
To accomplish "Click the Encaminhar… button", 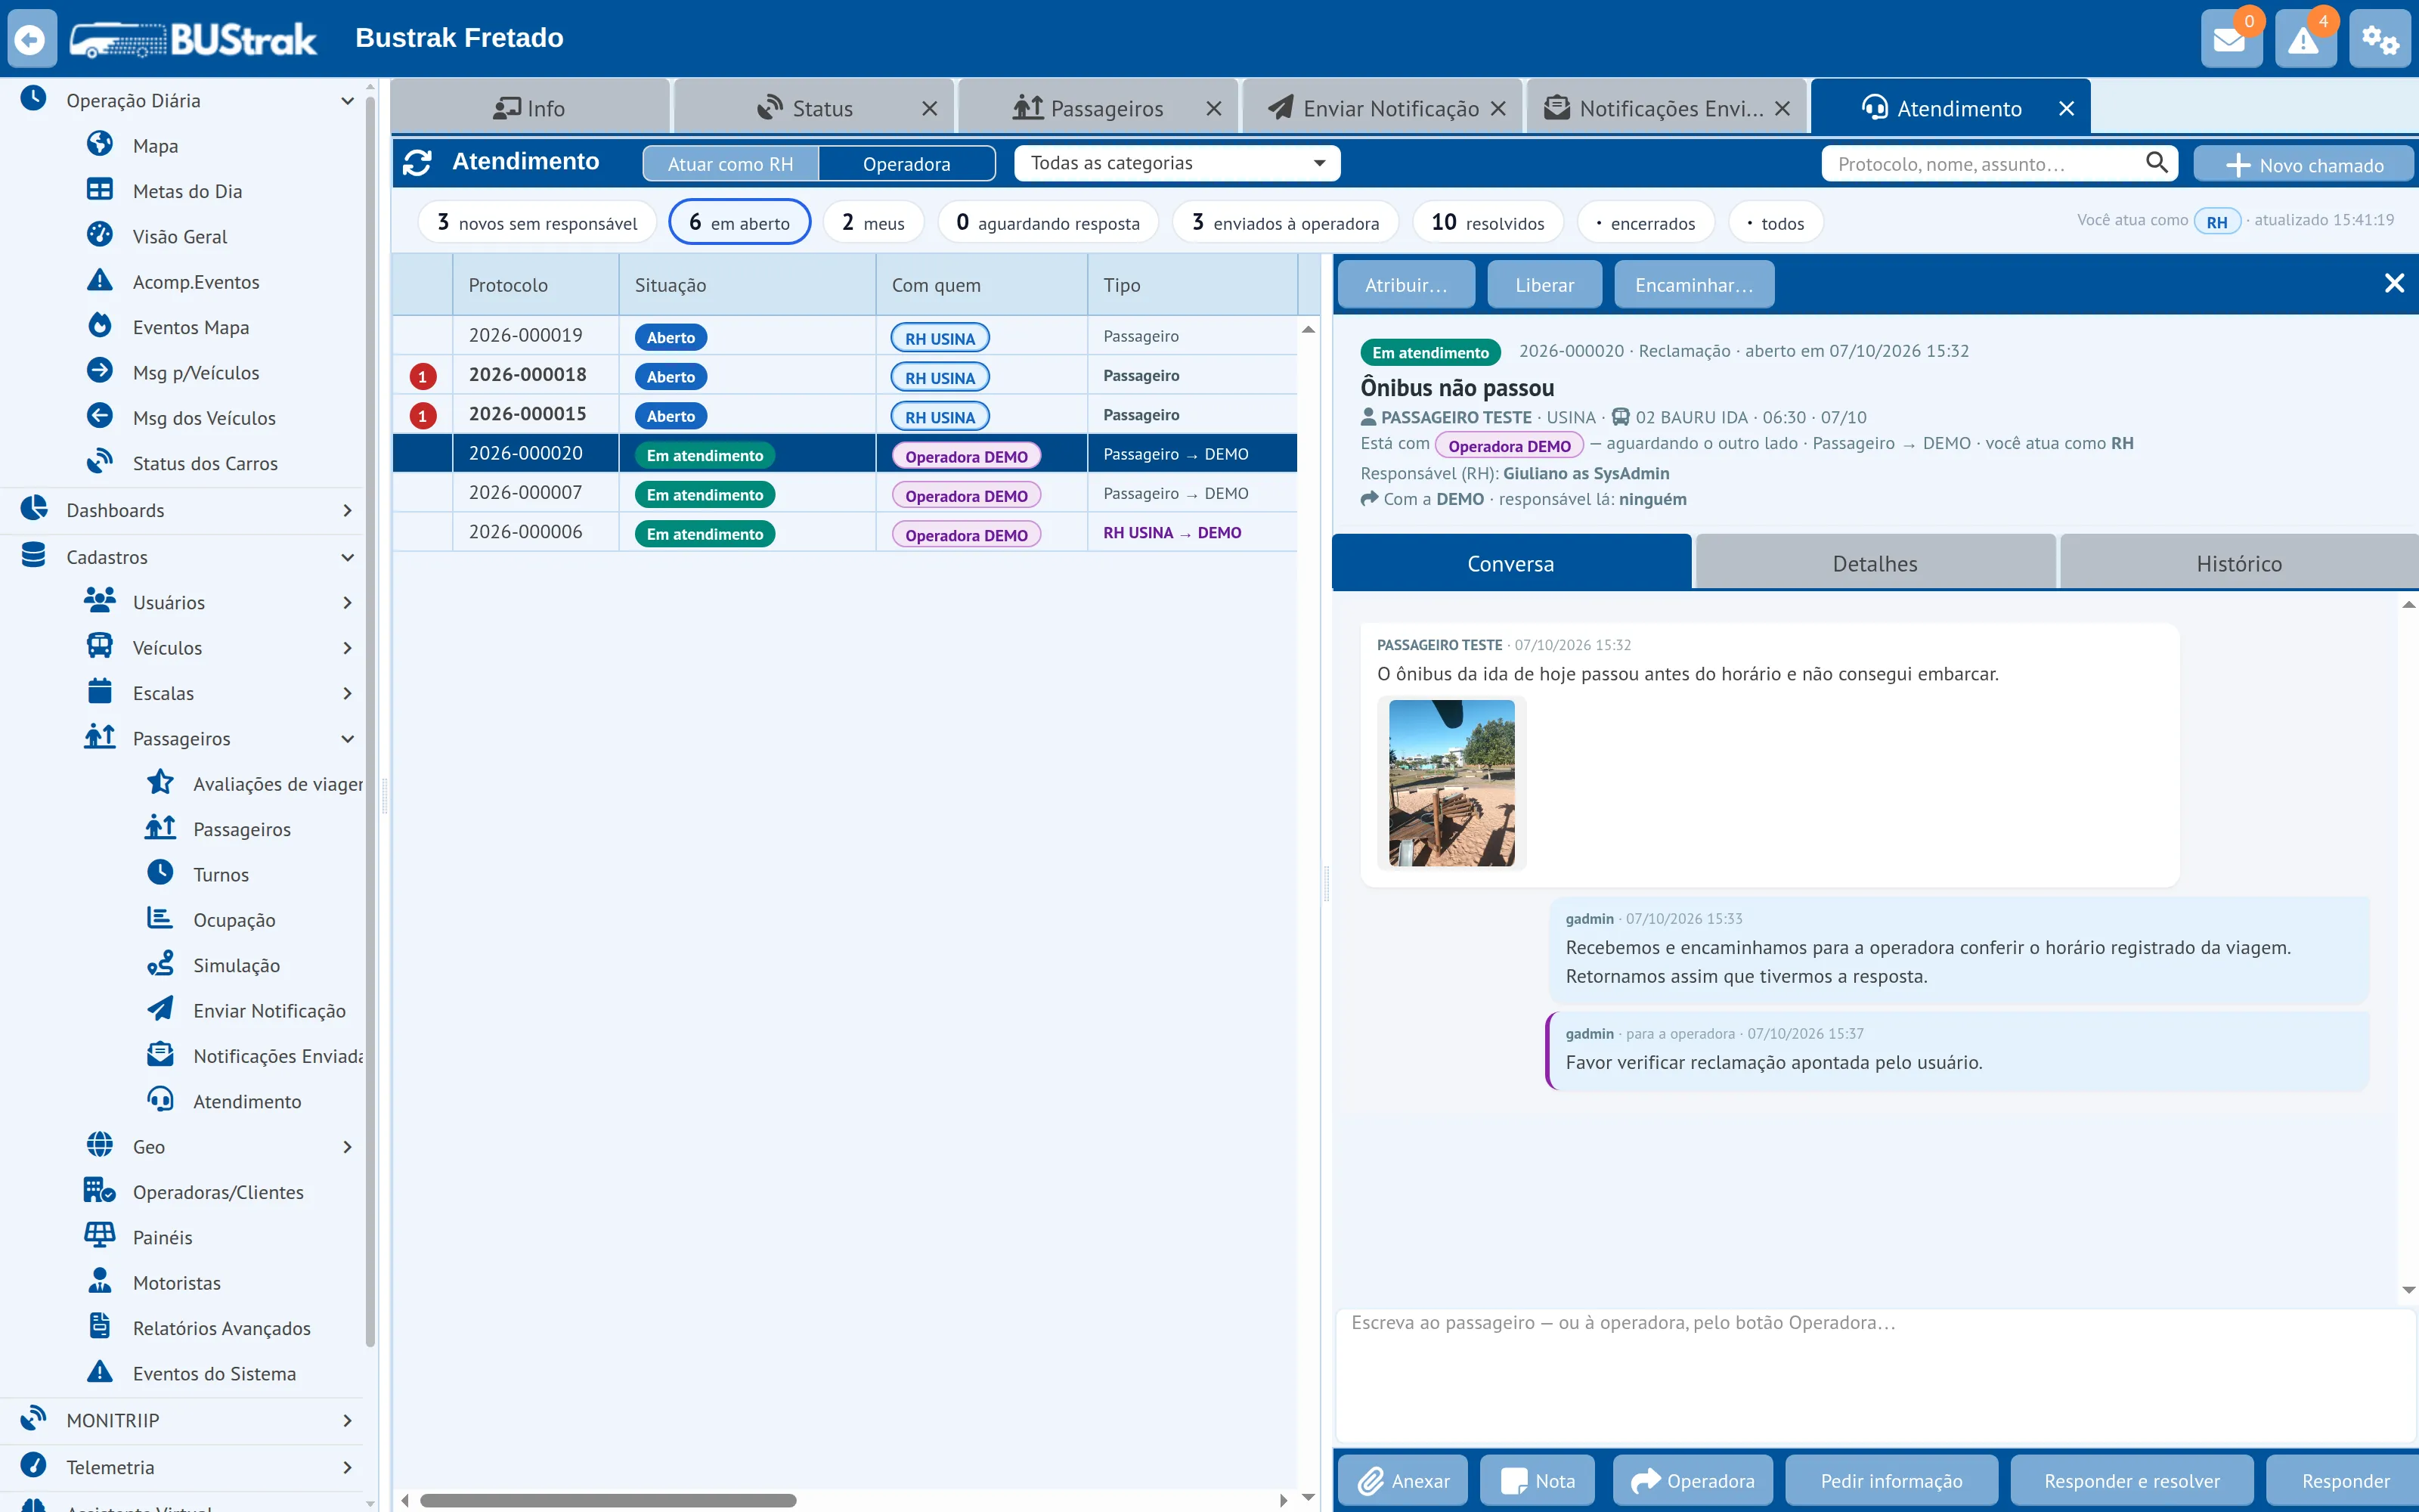I will click(1693, 285).
